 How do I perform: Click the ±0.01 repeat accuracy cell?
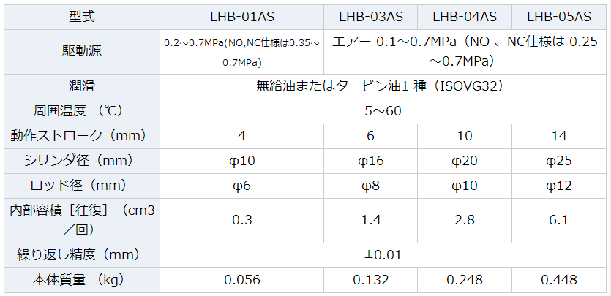(x=383, y=255)
